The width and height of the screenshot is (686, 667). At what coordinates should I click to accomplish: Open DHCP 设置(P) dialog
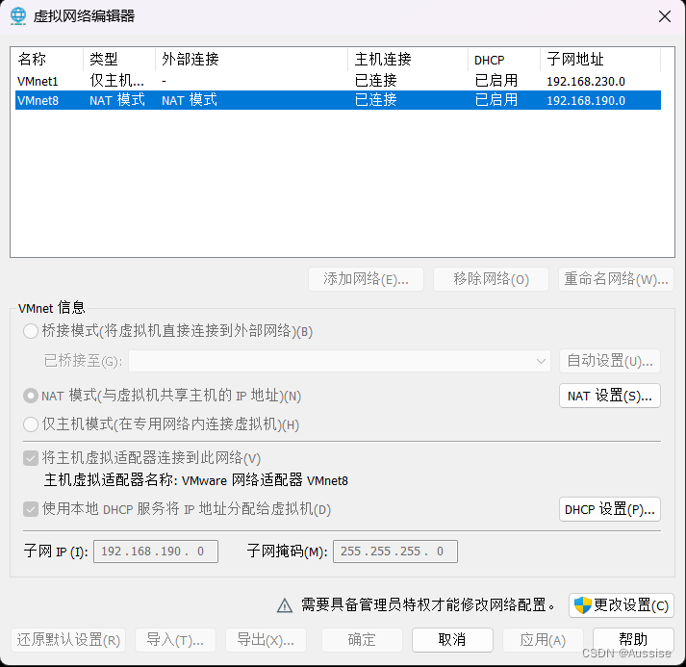coord(610,509)
